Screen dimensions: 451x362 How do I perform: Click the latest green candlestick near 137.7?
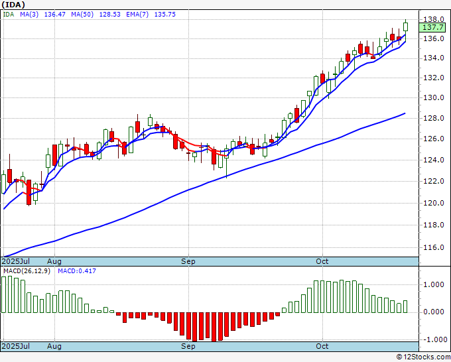pyautogui.click(x=405, y=27)
